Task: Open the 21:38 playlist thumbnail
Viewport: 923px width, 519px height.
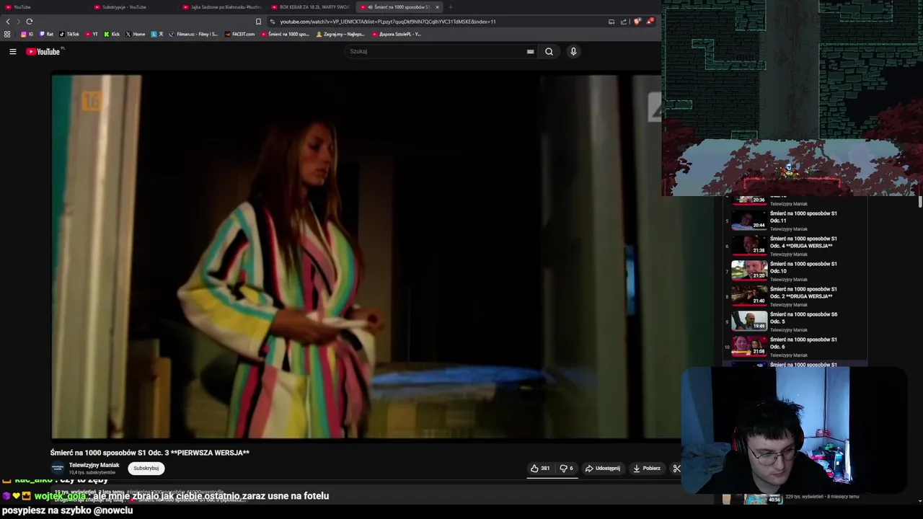Action: click(749, 245)
